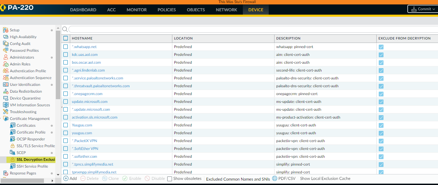Click the Administrators person icon
438x185 pixels.
pos(6,57)
